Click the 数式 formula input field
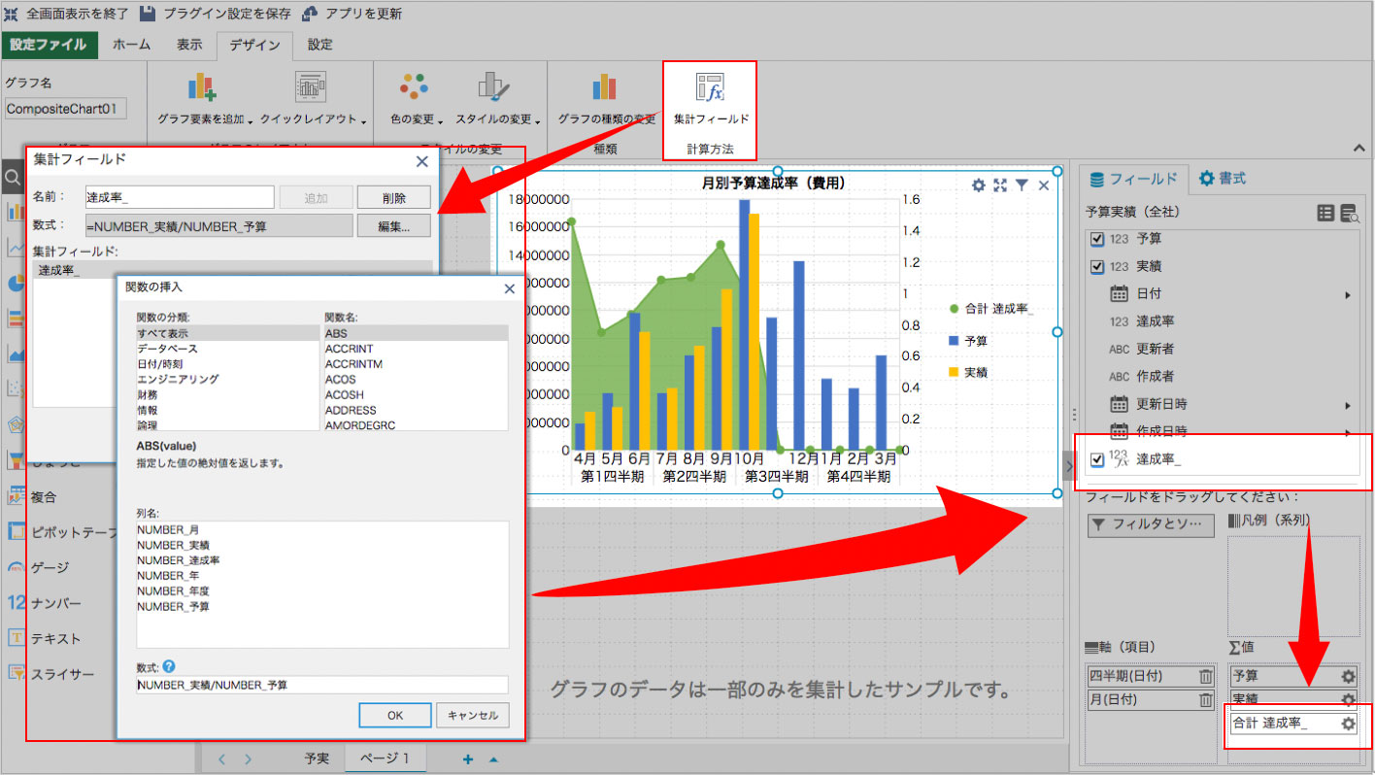The width and height of the screenshot is (1375, 775). tap(321, 685)
